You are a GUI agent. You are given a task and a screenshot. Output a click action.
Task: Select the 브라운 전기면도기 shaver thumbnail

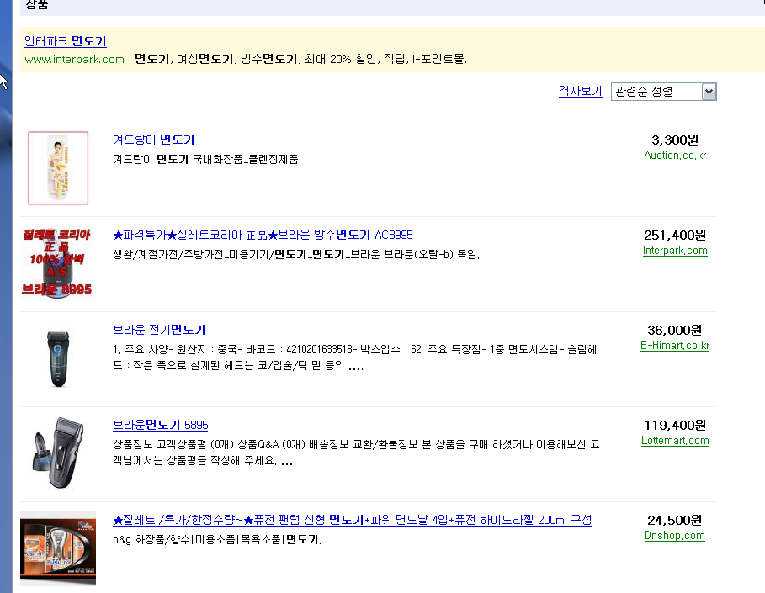(58, 357)
